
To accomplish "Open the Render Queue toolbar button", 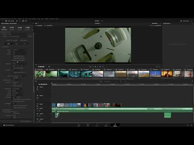I will coord(185,21).
